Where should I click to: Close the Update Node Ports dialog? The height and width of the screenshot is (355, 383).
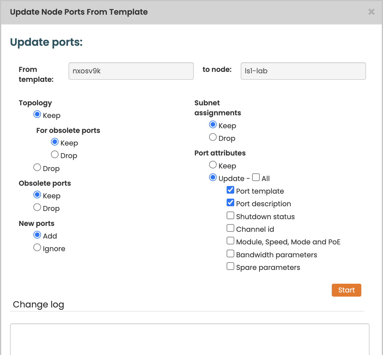[x=371, y=12]
